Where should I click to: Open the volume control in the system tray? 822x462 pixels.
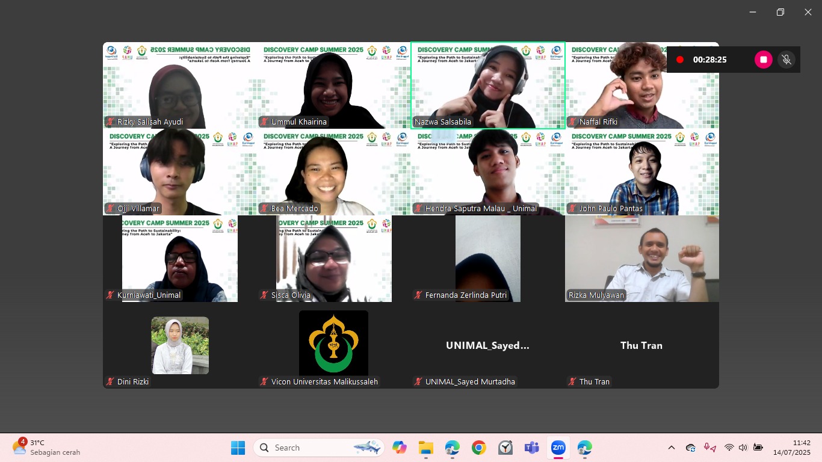743,448
